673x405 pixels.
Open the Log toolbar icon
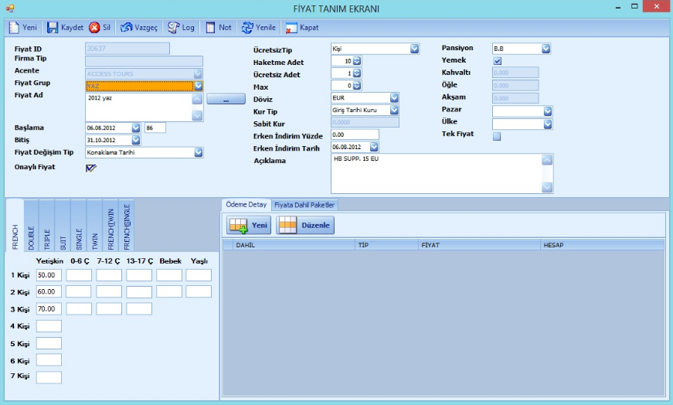[173, 28]
